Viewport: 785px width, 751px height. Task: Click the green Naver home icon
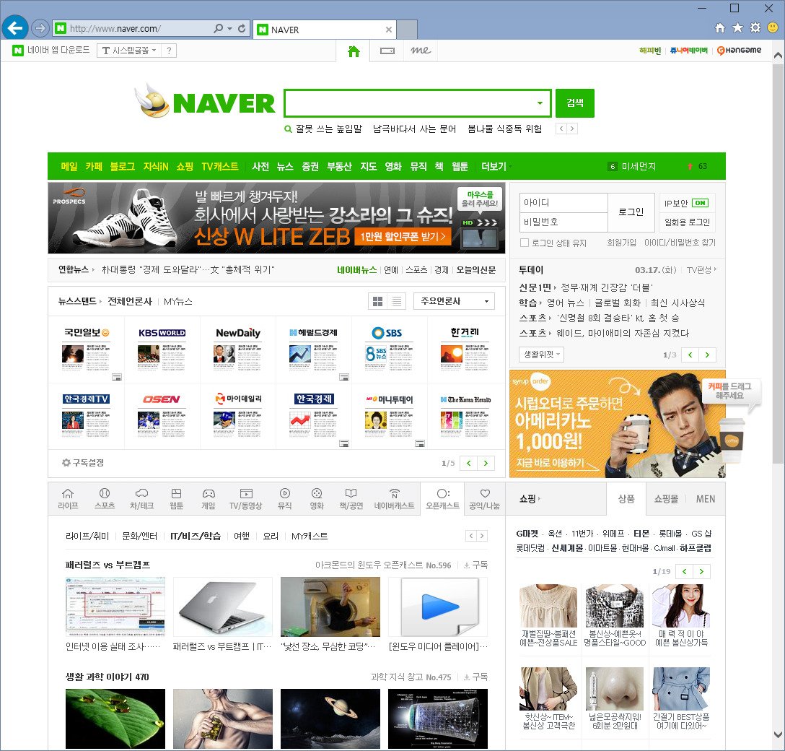(x=354, y=51)
